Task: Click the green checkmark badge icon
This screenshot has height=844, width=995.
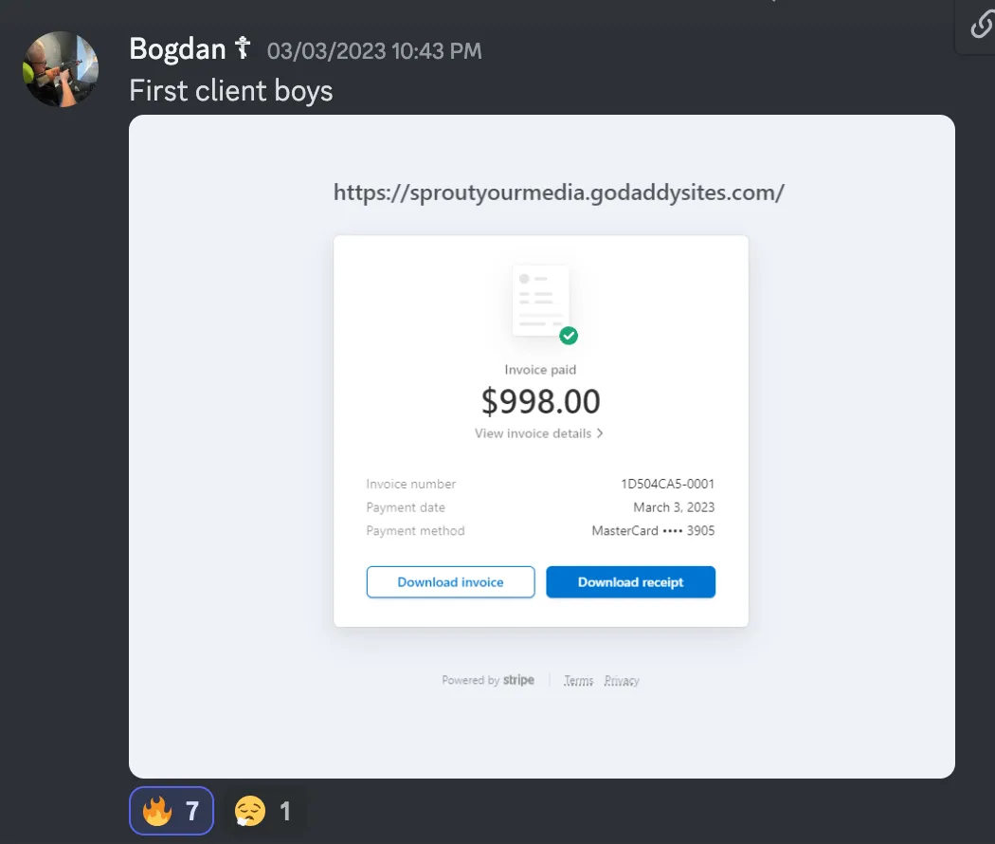Action: [x=569, y=336]
